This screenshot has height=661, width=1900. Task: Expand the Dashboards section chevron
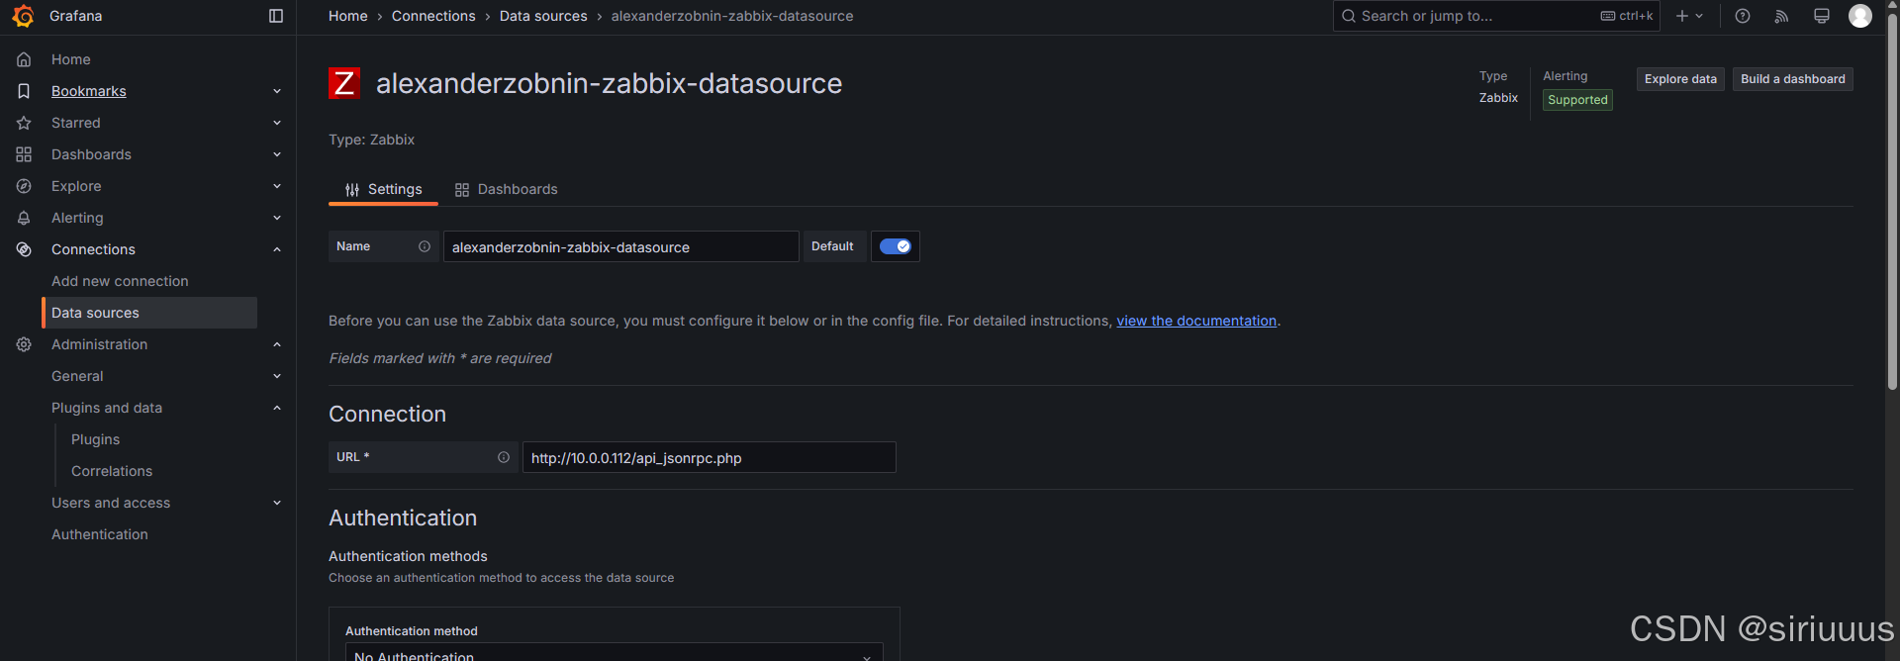[x=277, y=154]
